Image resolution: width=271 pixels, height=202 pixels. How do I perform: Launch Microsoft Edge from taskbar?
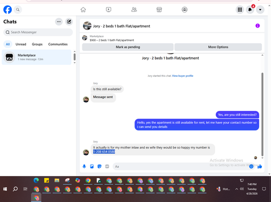point(36,180)
